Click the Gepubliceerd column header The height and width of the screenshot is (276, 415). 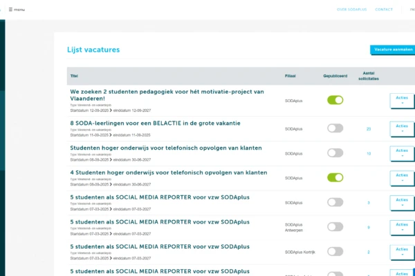335,75
